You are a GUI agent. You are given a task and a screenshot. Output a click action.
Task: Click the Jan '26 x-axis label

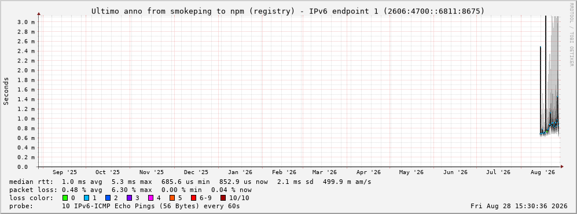240,172
